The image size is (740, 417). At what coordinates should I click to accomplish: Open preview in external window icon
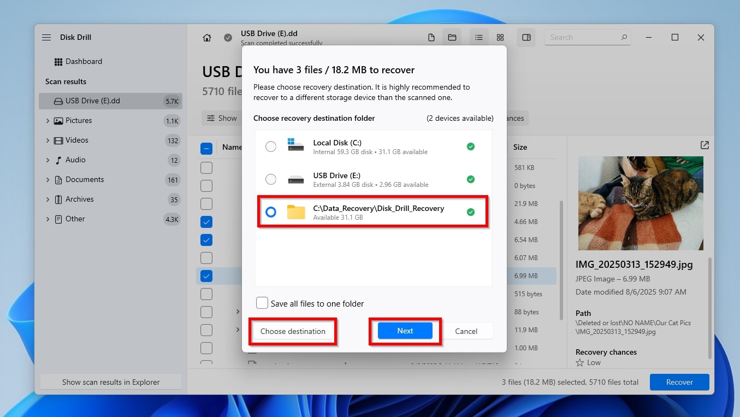(x=705, y=145)
